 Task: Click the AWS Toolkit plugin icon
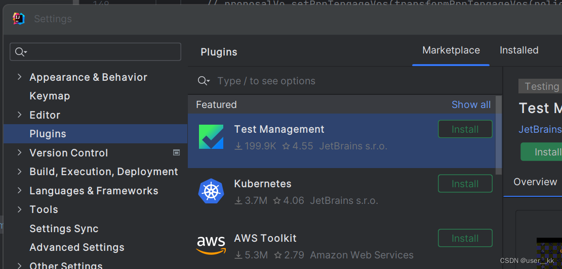pos(211,245)
